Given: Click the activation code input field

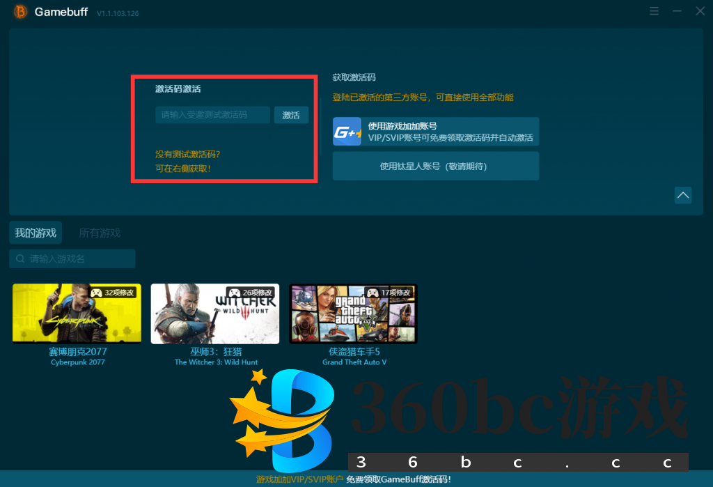Looking at the screenshot, I should (x=211, y=114).
